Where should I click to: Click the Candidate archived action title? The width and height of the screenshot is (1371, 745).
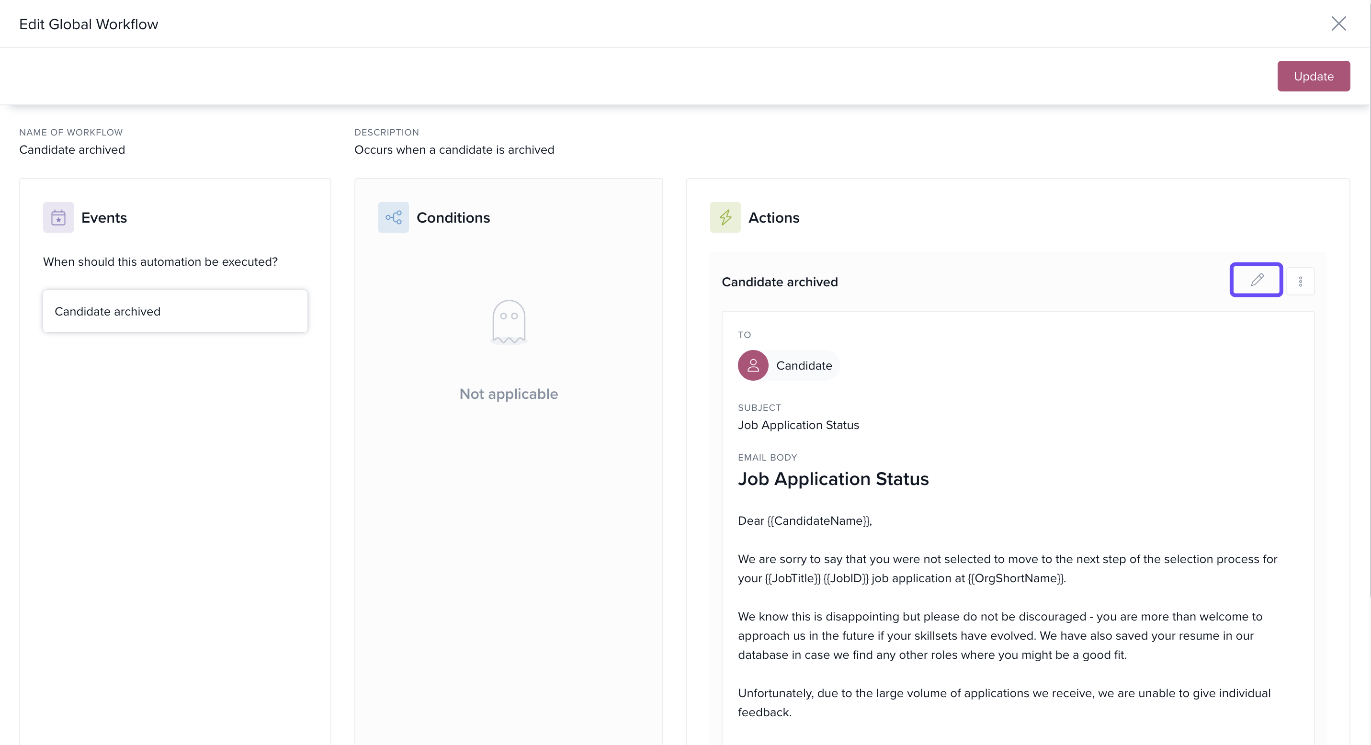pyautogui.click(x=779, y=282)
